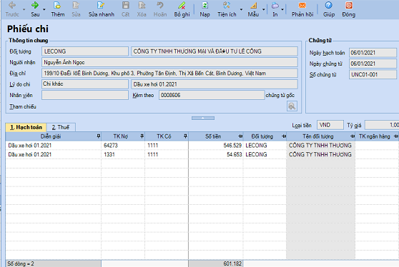Screen dimensions: 399x267
Task: Collapse the general info panel bar
Action: tap(203, 118)
